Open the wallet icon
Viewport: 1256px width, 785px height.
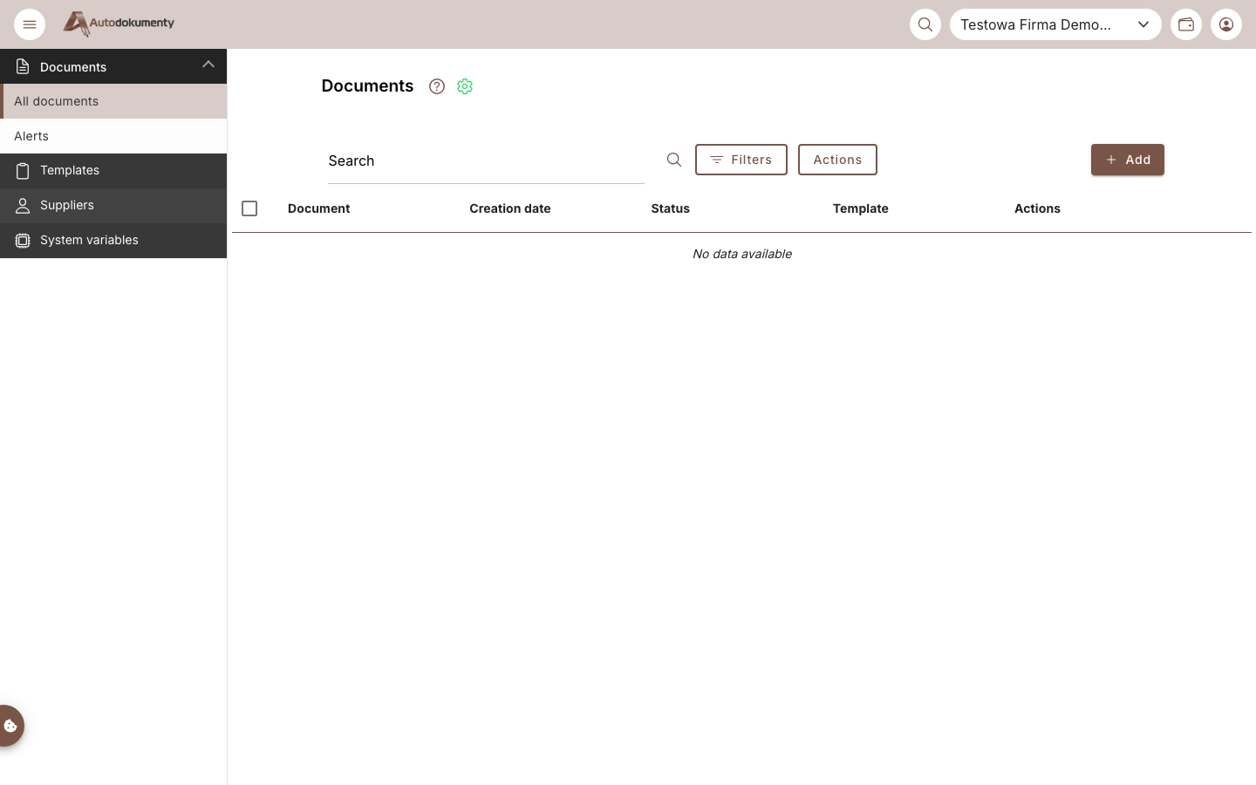pos(1186,24)
